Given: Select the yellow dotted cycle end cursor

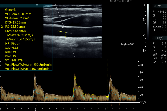Looking at the screenshot, I should tap(108, 81).
